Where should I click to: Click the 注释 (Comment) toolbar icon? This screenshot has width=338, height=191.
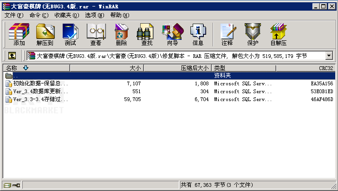228,32
